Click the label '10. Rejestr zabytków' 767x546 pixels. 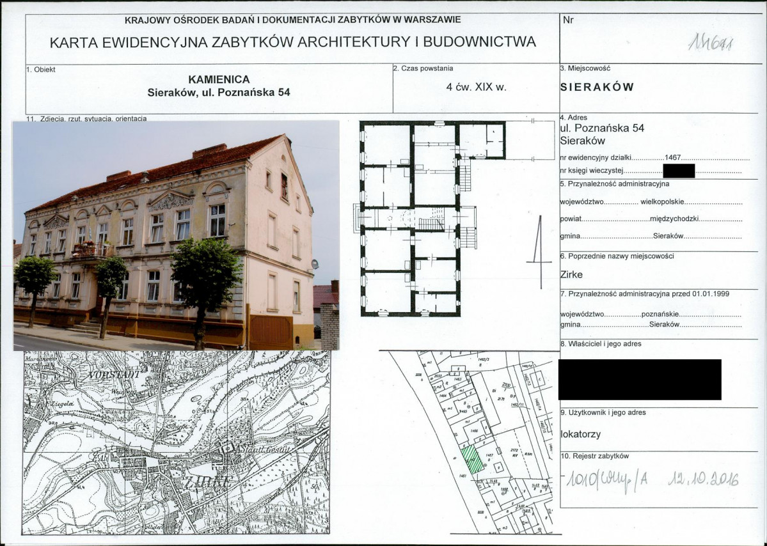coord(594,456)
